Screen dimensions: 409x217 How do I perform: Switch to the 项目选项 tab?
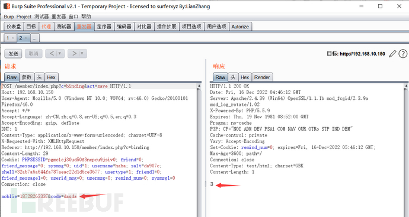(x=191, y=27)
